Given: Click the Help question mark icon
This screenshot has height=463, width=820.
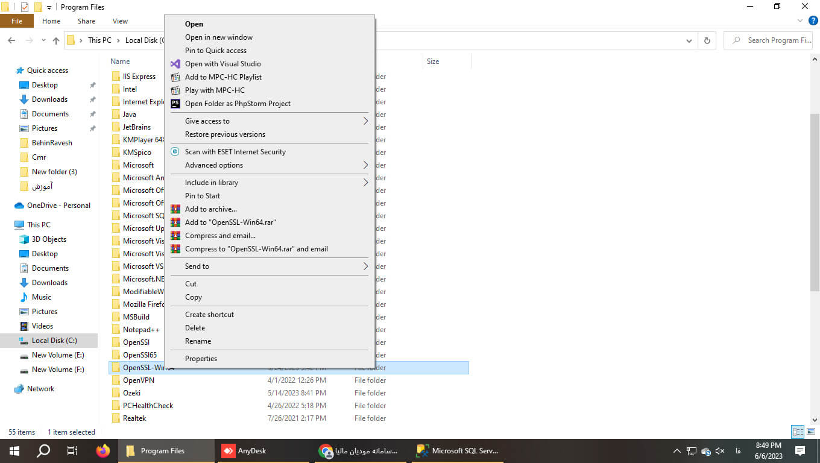Looking at the screenshot, I should tap(813, 20).
